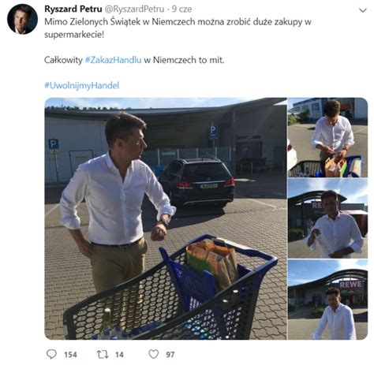Open the #ZakazHandlu hashtag
Screen dimensions: 374x365
(114, 60)
